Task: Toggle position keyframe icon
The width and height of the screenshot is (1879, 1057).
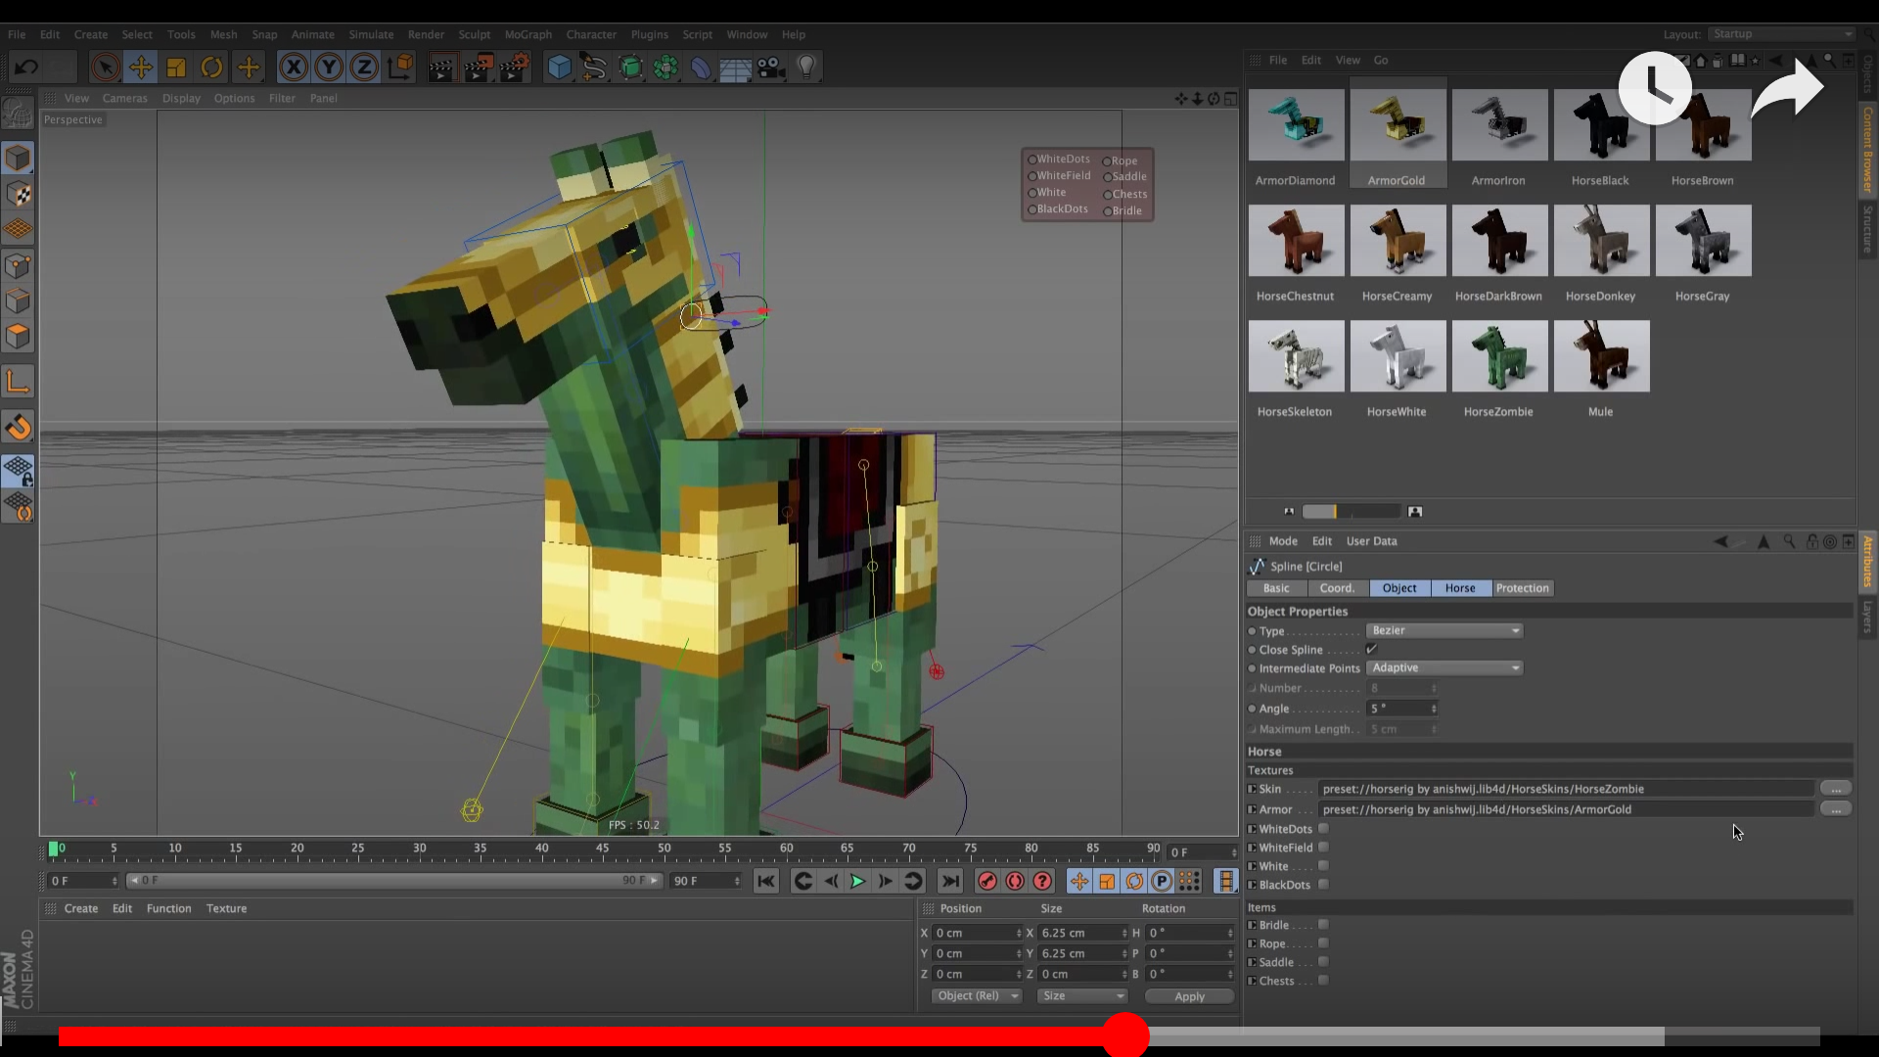Action: coord(1079,881)
